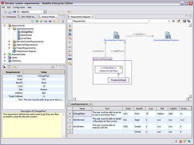The height and width of the screenshot is (145, 194).
Task: Click the FeatureInterface box in diagram
Action: click(109, 69)
